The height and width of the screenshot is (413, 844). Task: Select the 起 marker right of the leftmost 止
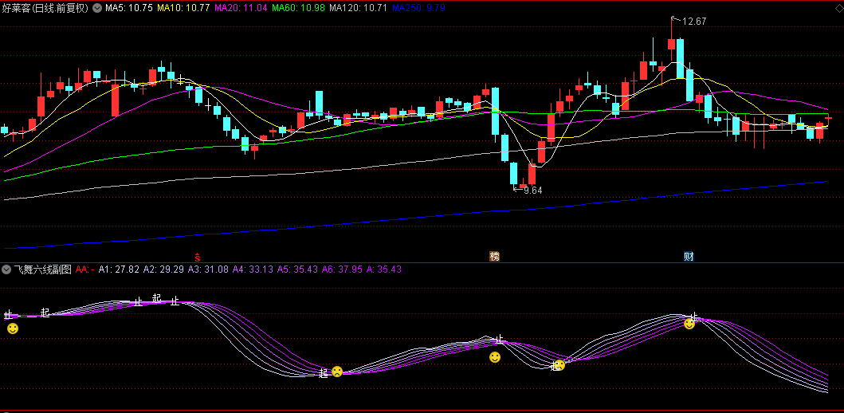coord(45,313)
